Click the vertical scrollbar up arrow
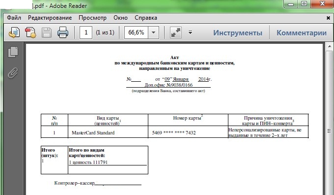The height and width of the screenshot is (195, 334). tap(330, 47)
